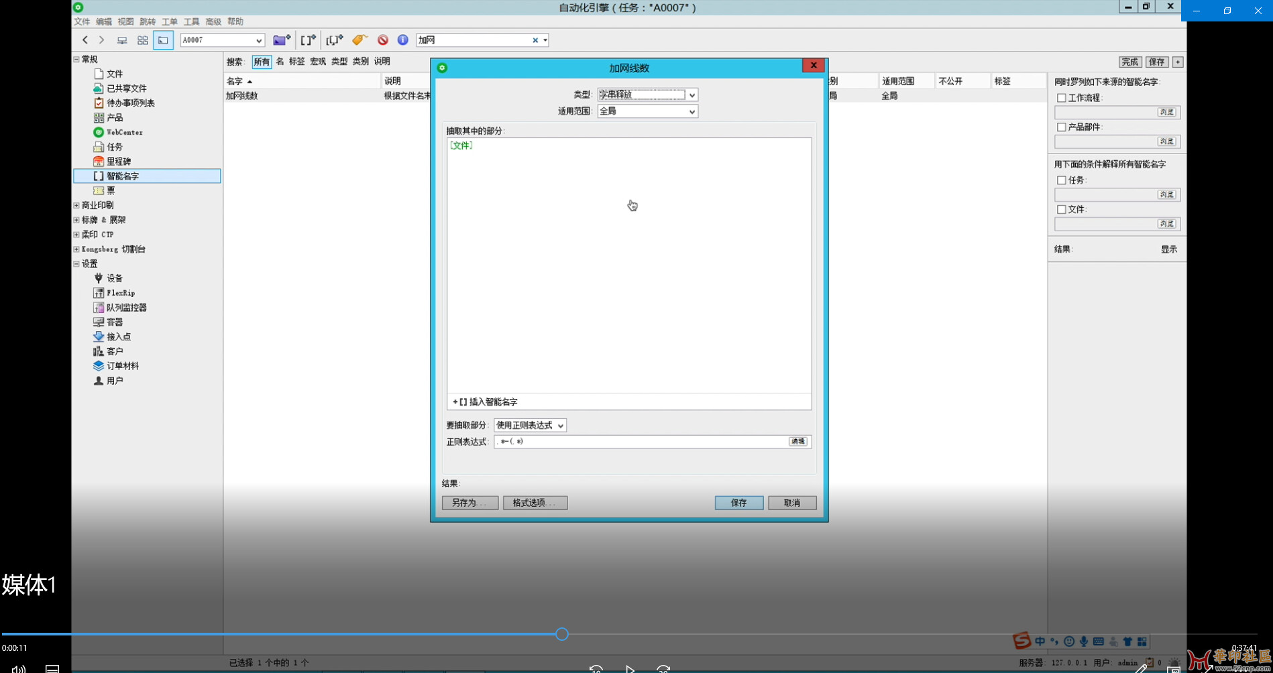Sort by the 名字 column header
The width and height of the screenshot is (1273, 673).
pyautogui.click(x=302, y=81)
